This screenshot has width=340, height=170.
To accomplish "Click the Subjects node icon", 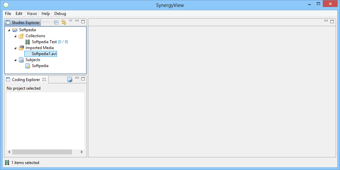I will (21, 60).
